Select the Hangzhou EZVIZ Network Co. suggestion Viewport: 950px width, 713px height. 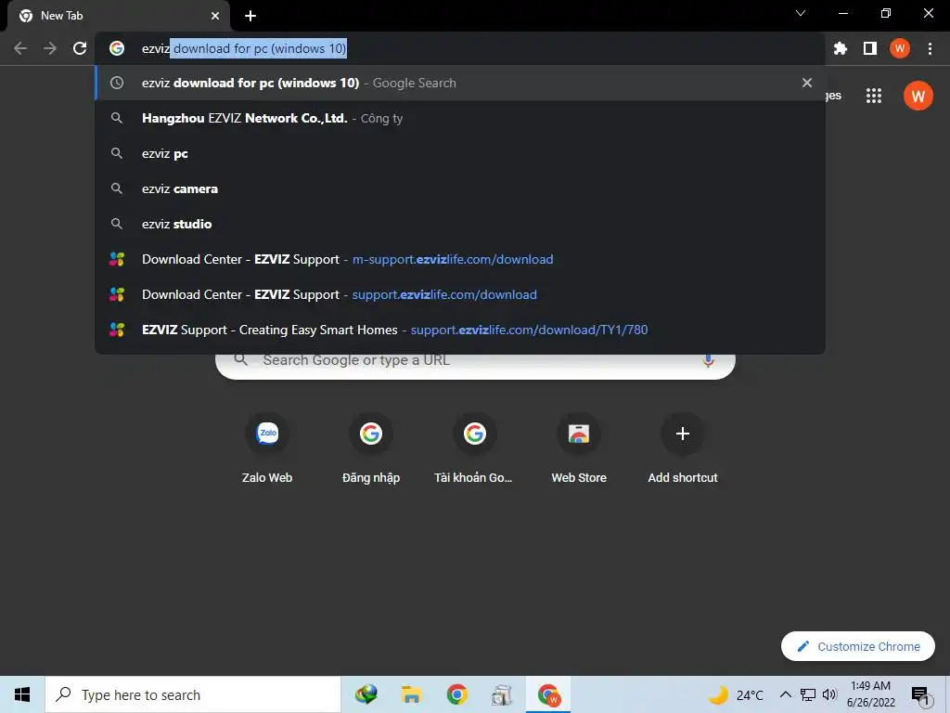pyautogui.click(x=460, y=118)
